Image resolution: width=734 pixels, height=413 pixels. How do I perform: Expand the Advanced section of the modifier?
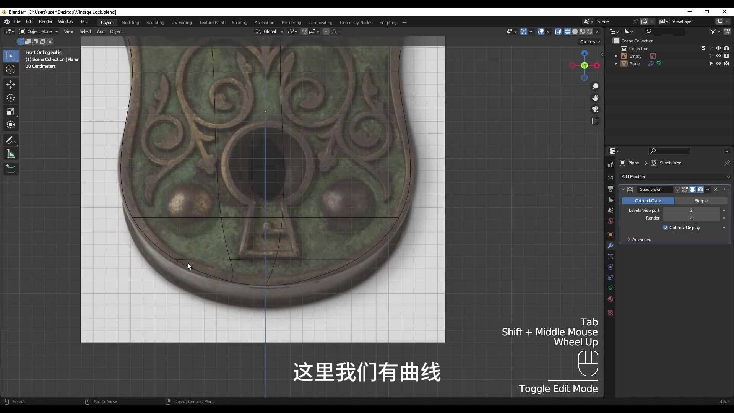(642, 239)
